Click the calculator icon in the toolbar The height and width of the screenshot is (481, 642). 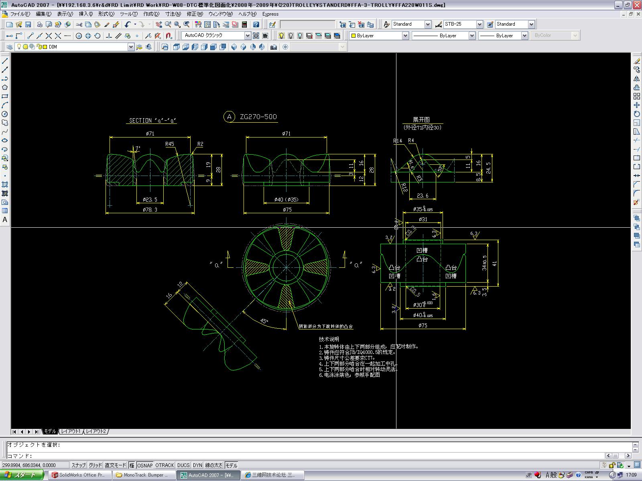(244, 25)
